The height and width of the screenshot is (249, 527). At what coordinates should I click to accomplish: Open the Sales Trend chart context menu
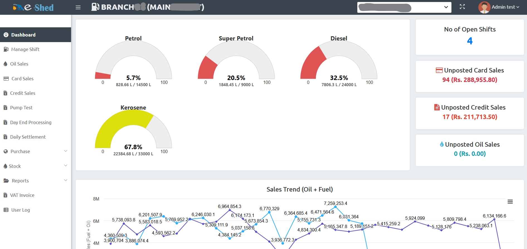coord(510,202)
